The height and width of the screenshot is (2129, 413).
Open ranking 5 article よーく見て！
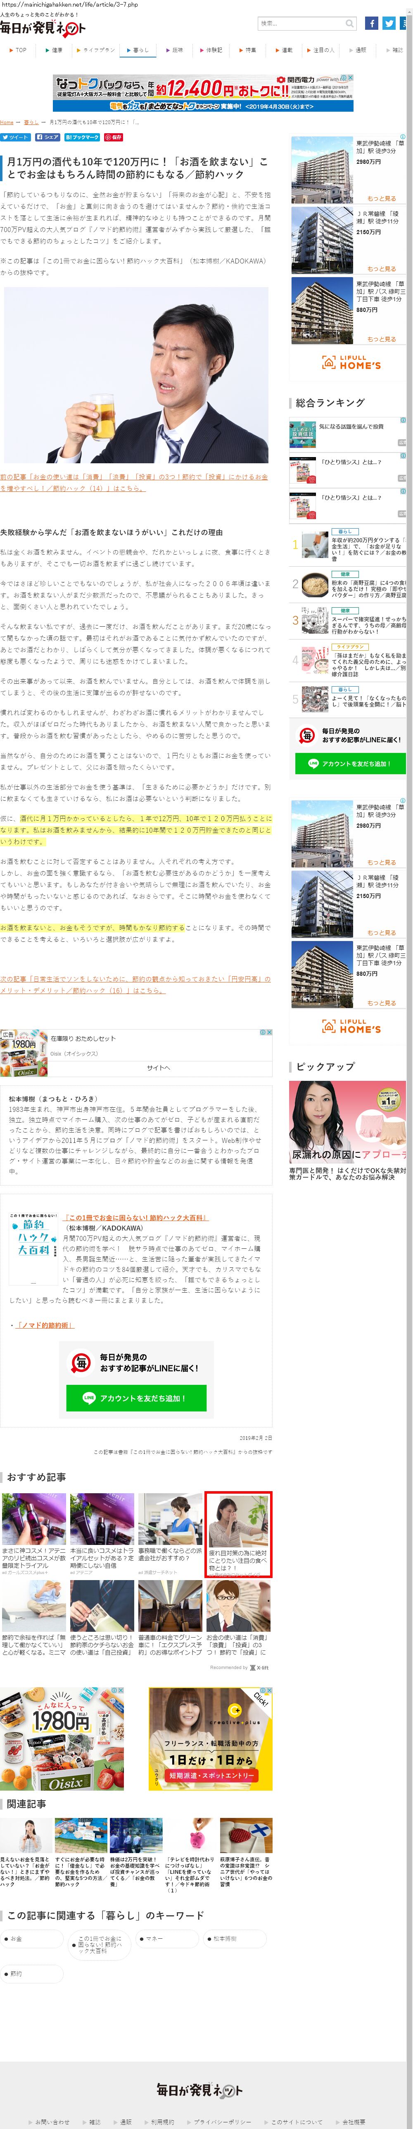click(368, 701)
